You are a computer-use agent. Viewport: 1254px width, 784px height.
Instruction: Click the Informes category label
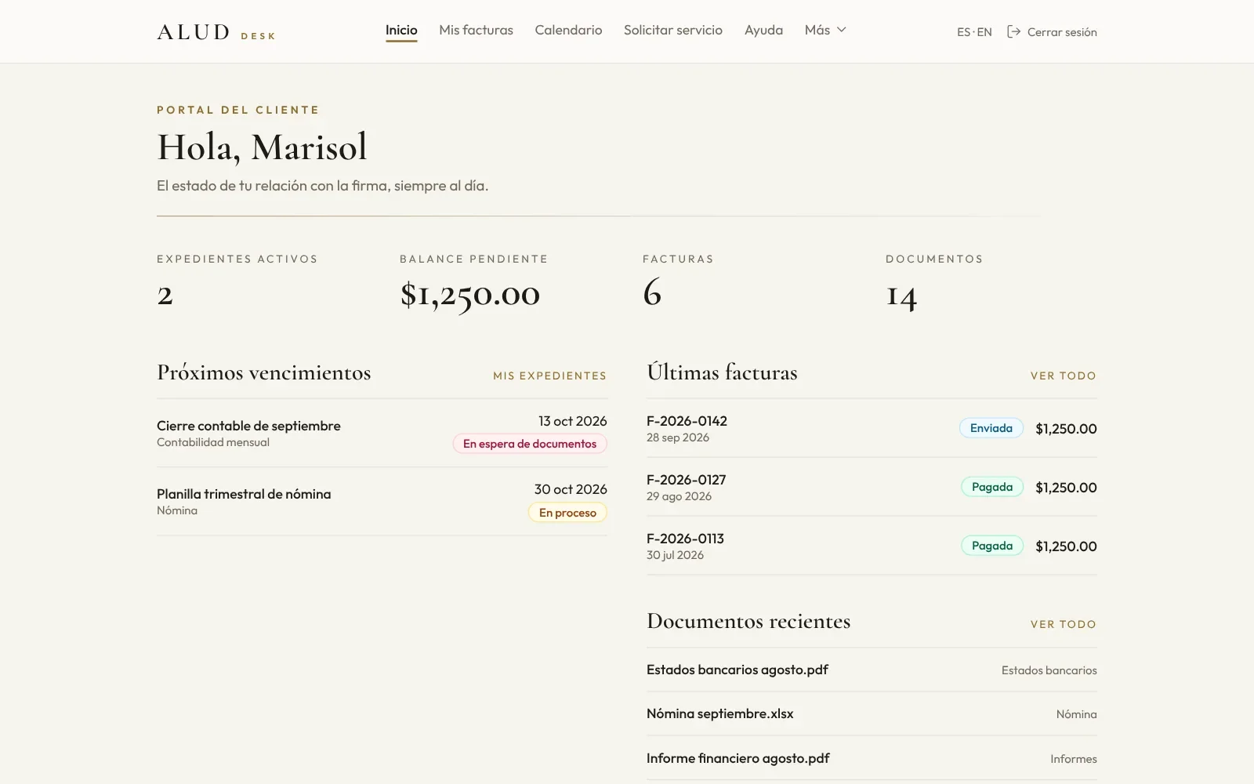coord(1074,759)
